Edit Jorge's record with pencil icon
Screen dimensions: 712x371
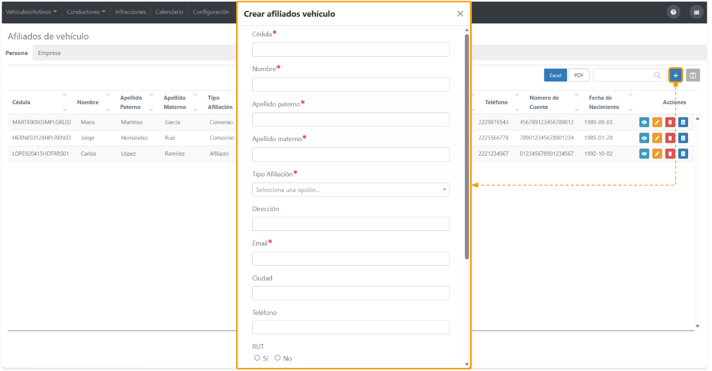click(x=657, y=138)
